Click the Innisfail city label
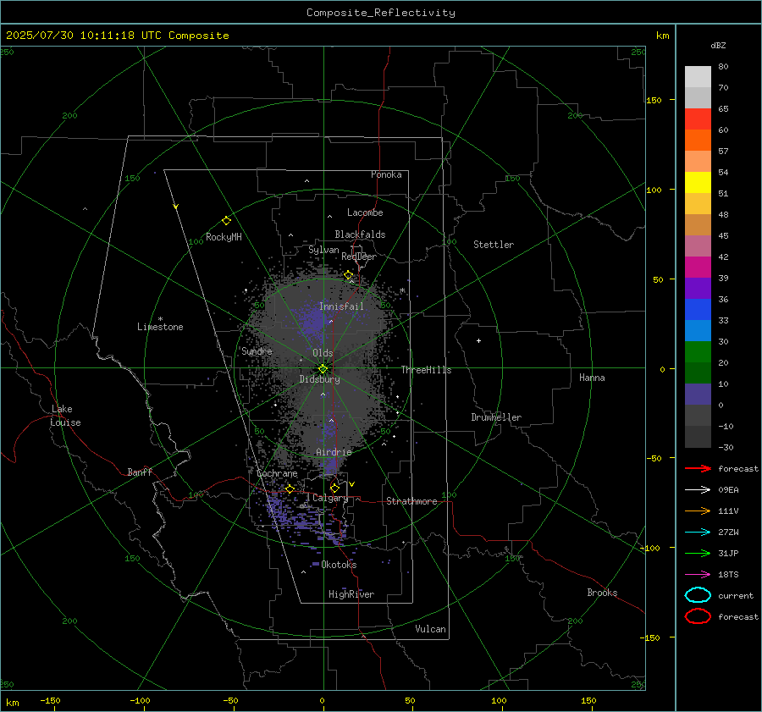 (341, 306)
